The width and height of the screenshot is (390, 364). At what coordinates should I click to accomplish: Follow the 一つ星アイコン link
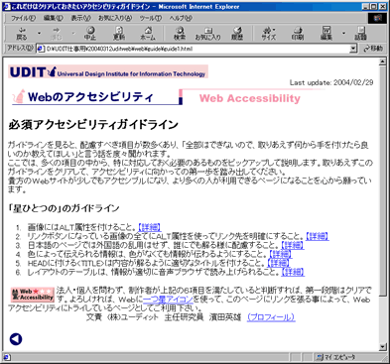click(x=168, y=300)
